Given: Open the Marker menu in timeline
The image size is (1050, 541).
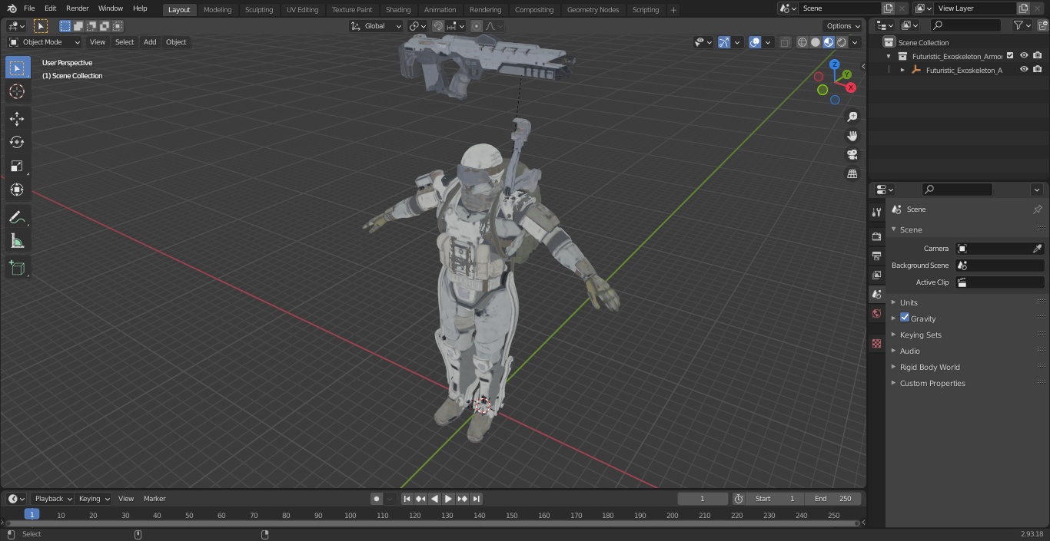Looking at the screenshot, I should [155, 499].
